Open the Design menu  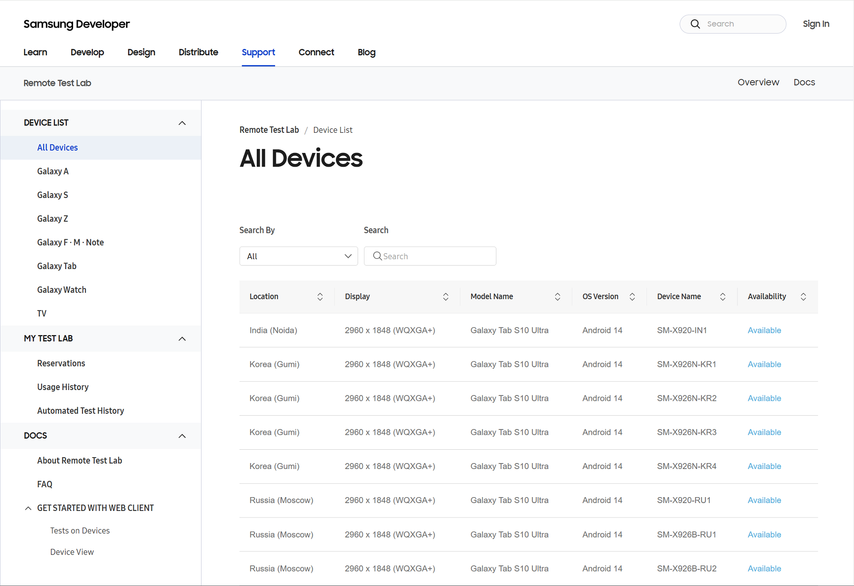(141, 52)
